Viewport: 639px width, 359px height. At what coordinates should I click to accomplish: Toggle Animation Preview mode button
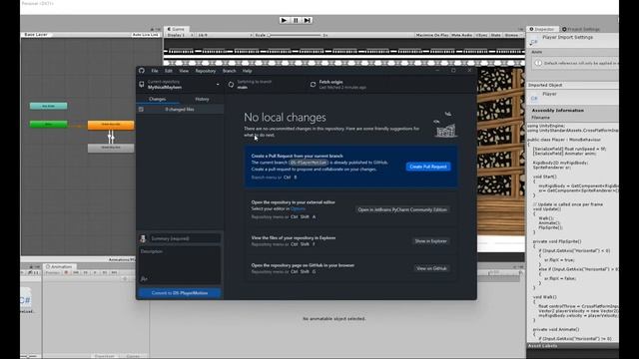52,272
